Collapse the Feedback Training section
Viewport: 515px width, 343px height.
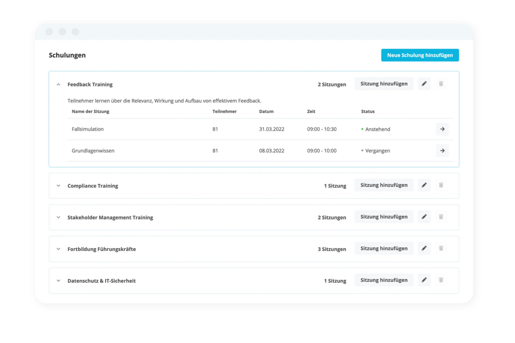[58, 84]
